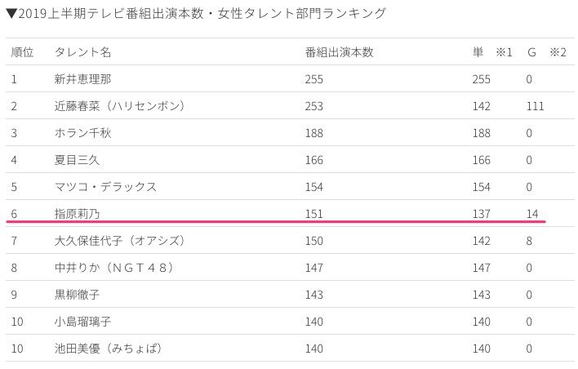Click the appearance count 255 for rank 1

(x=314, y=79)
